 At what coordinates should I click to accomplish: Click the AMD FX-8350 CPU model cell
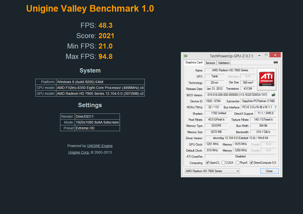(100, 88)
